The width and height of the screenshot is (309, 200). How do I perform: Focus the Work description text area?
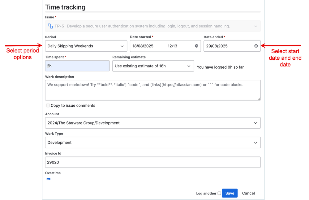coord(153,90)
